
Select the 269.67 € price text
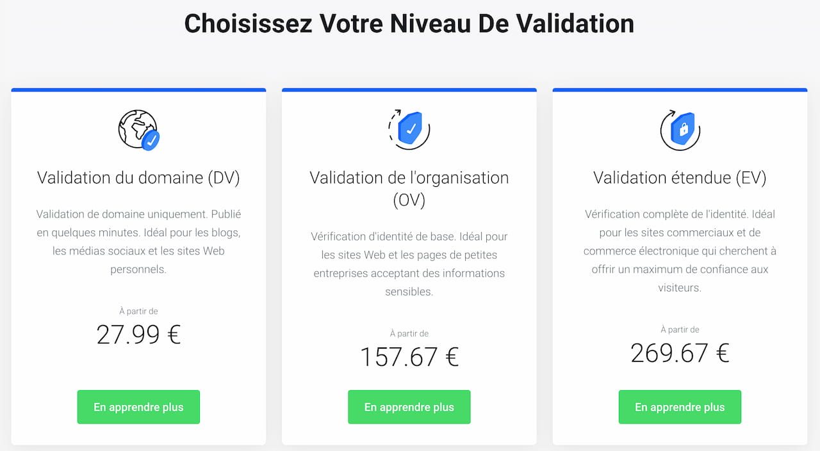[680, 352]
